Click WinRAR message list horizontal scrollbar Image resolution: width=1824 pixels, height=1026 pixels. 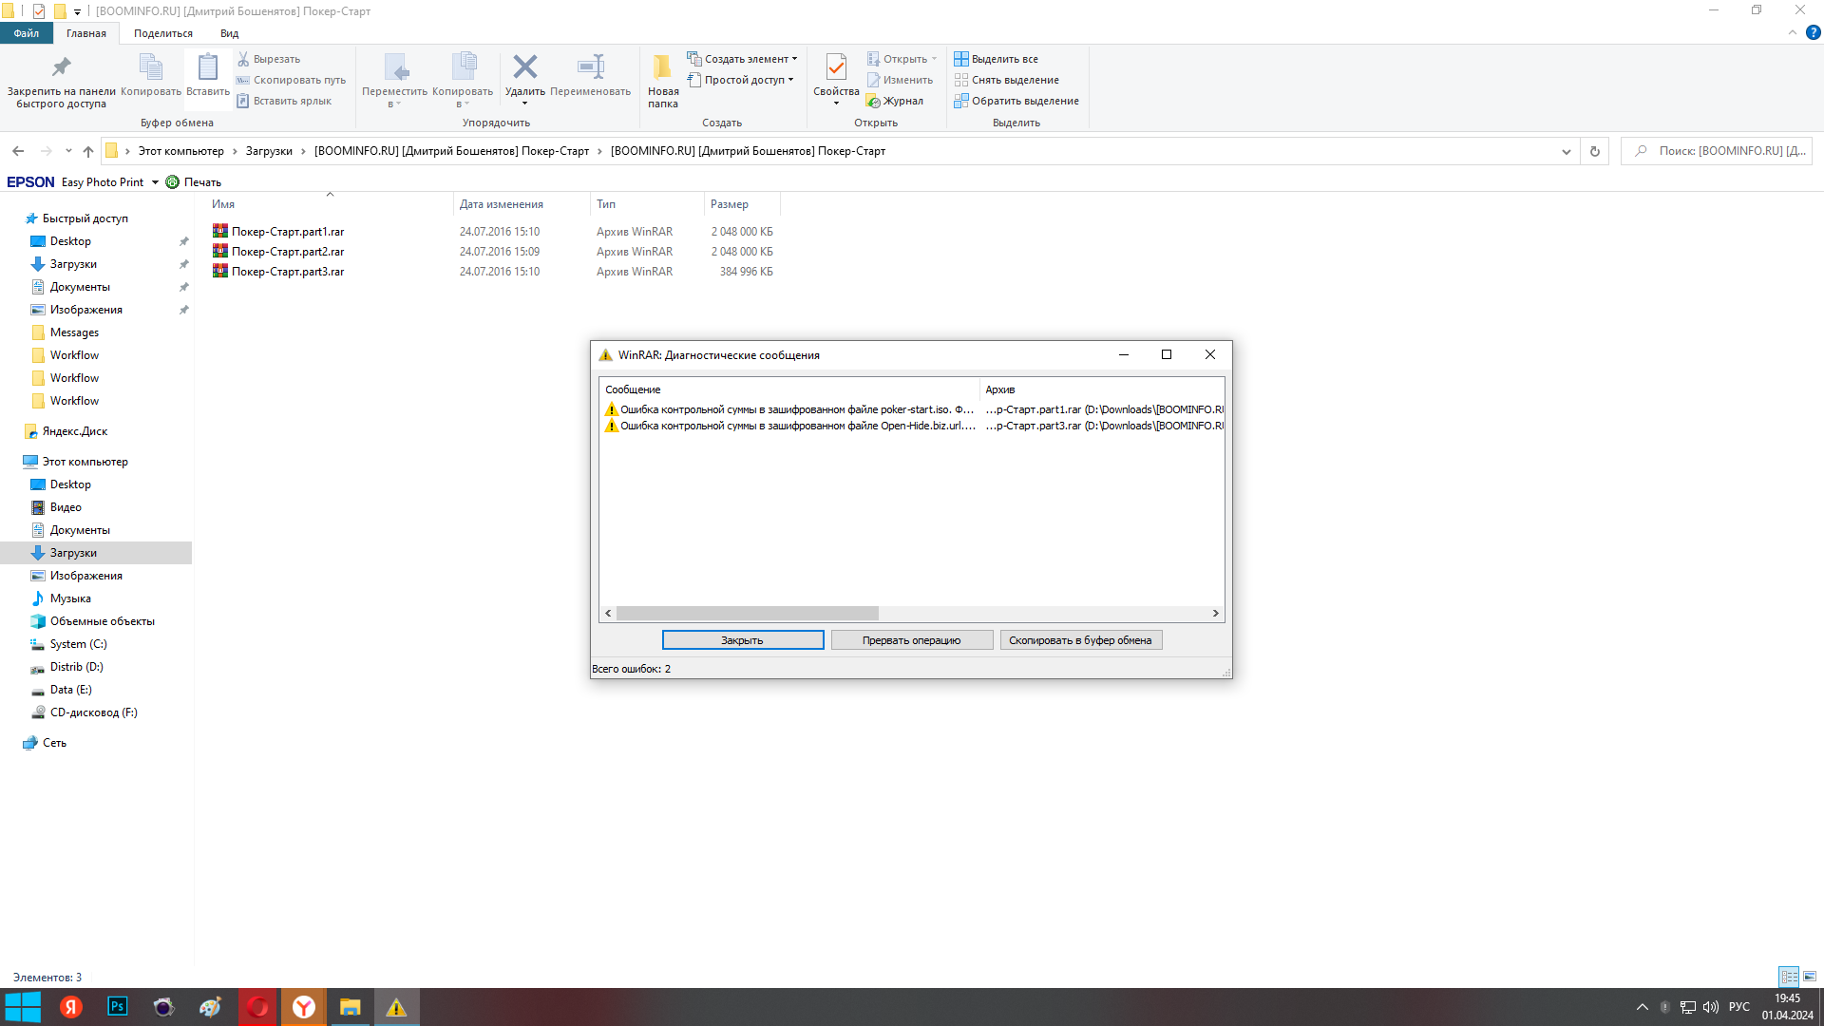coord(748,614)
